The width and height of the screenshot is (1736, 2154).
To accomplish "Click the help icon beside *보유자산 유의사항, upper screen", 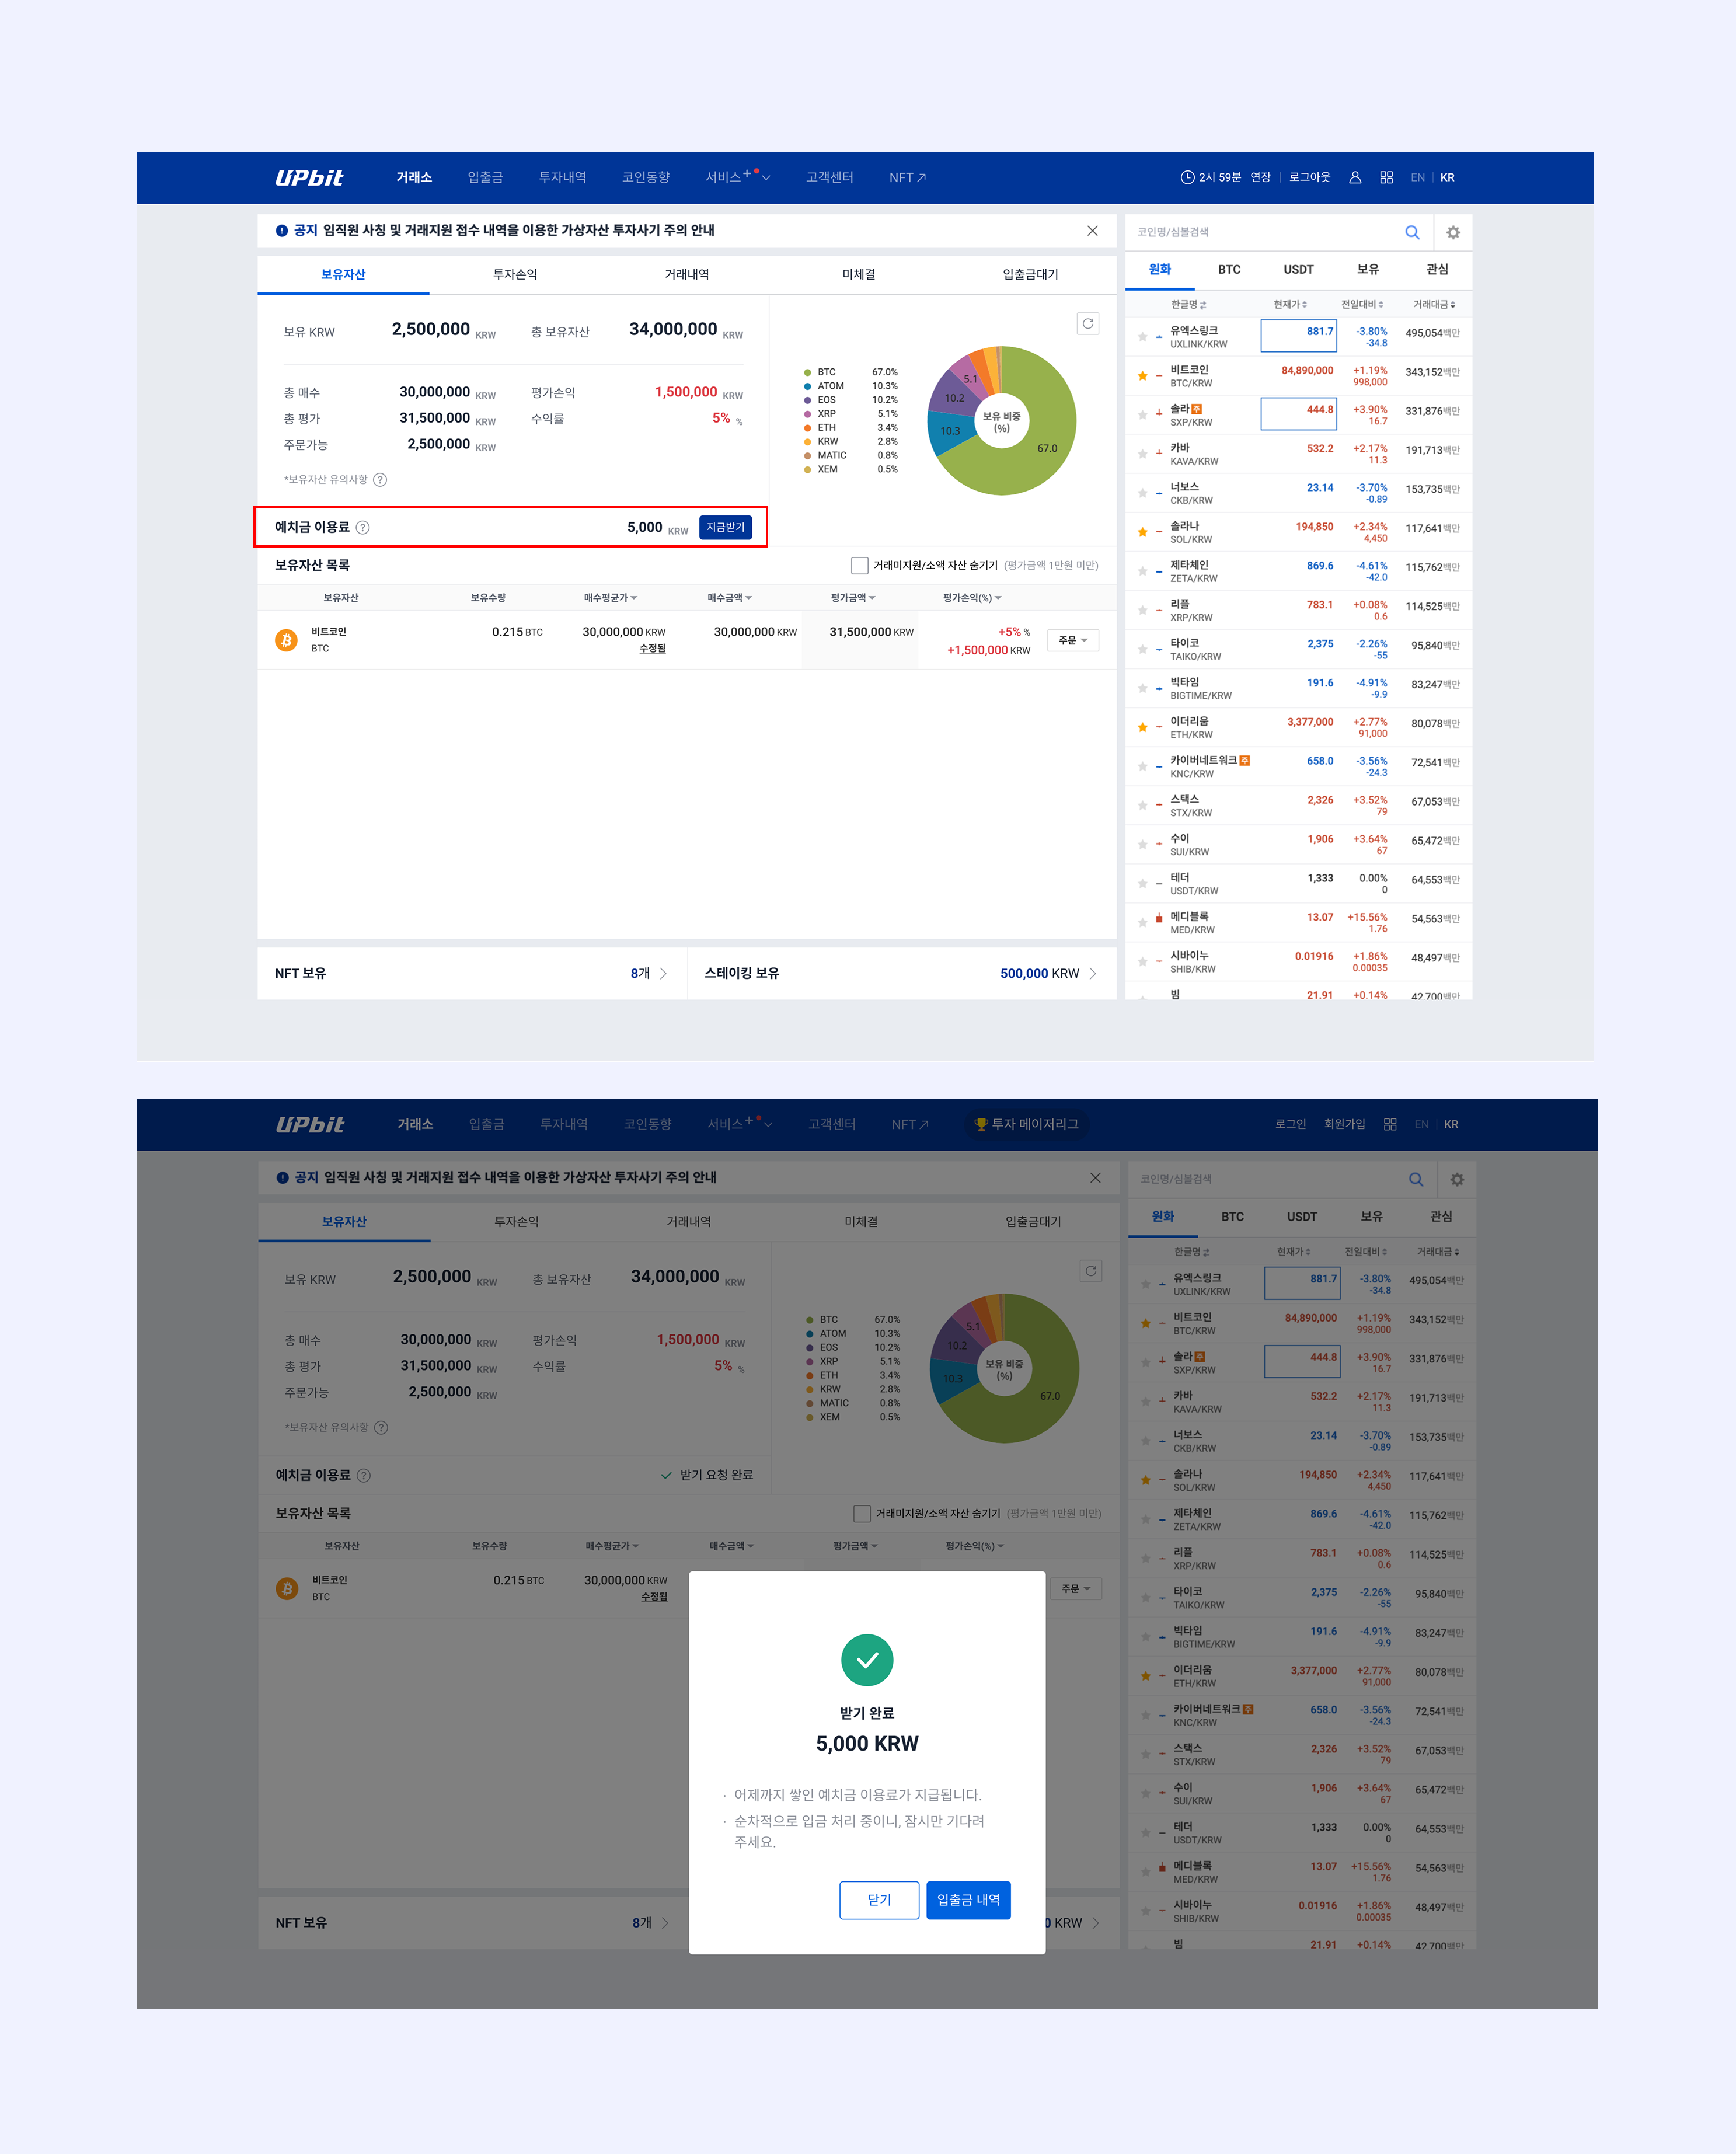I will pyautogui.click(x=380, y=479).
